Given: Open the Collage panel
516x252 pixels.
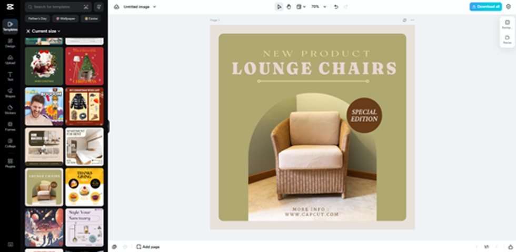Looking at the screenshot, I should coord(10,143).
